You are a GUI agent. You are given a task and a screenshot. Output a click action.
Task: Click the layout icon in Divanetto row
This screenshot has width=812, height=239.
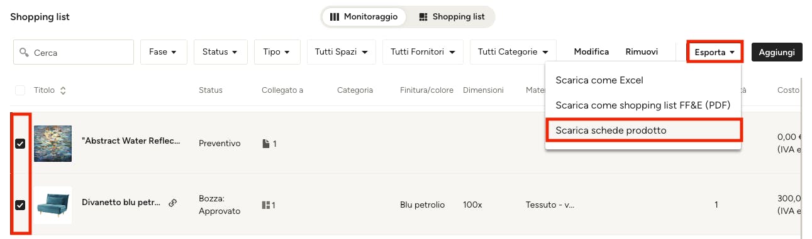pos(266,205)
